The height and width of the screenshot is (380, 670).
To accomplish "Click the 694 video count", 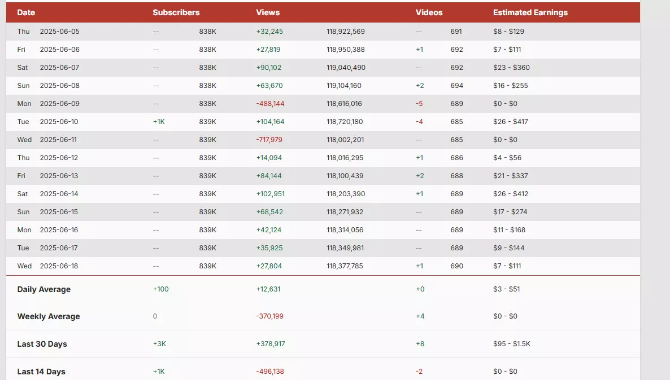I will pyautogui.click(x=457, y=85).
